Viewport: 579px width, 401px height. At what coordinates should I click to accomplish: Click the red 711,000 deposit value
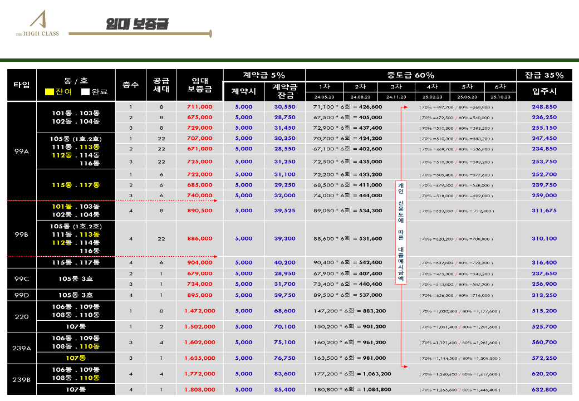point(200,107)
